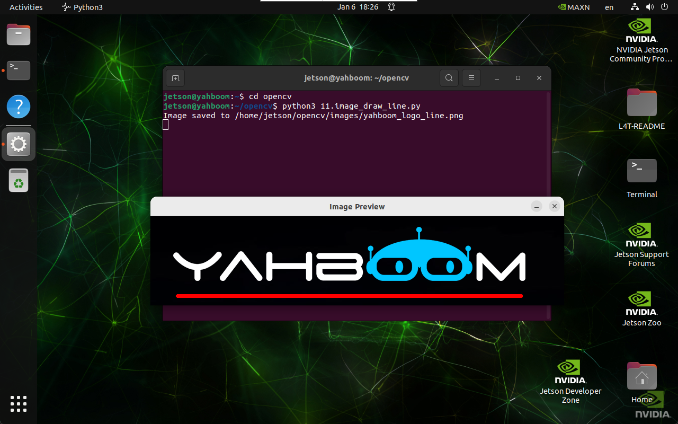Open Settings gear in the dock
678x424 pixels.
[x=19, y=144]
